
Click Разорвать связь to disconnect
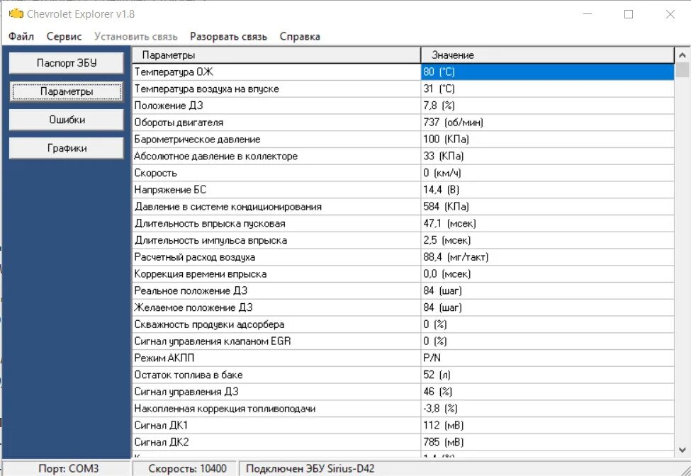coord(229,37)
